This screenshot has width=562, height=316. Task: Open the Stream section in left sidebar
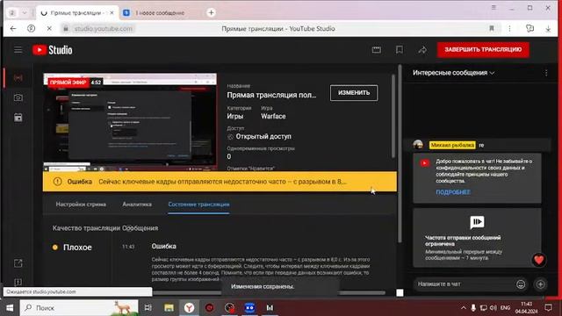(18, 78)
